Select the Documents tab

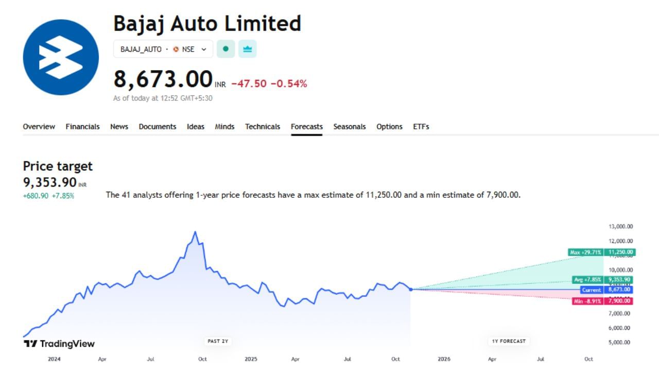point(158,127)
